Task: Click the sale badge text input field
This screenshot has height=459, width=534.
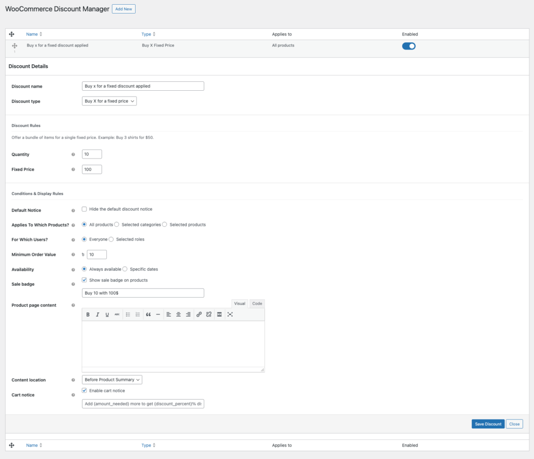Action: coord(143,293)
